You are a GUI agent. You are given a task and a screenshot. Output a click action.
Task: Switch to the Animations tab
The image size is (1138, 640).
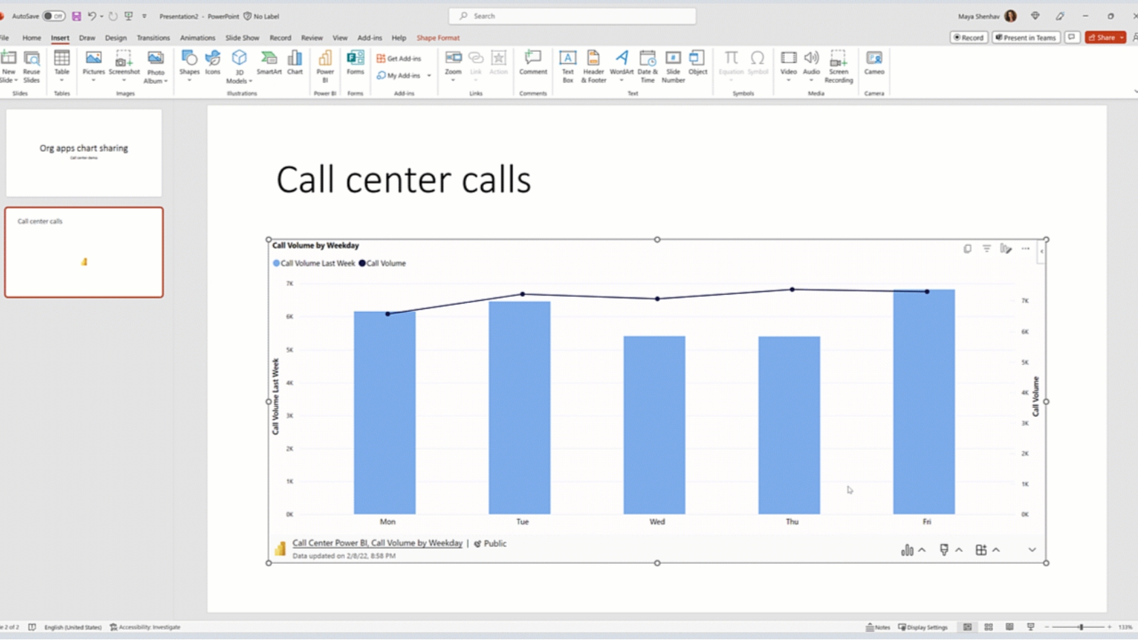(x=197, y=37)
